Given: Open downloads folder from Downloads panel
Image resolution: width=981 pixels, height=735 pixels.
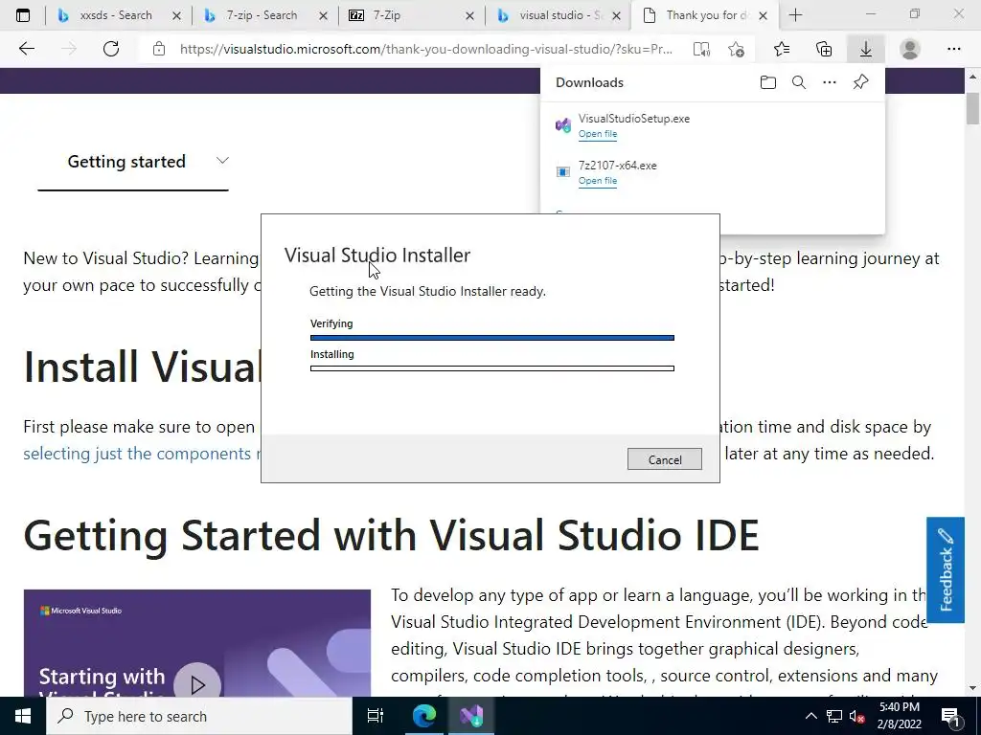Looking at the screenshot, I should [x=768, y=82].
